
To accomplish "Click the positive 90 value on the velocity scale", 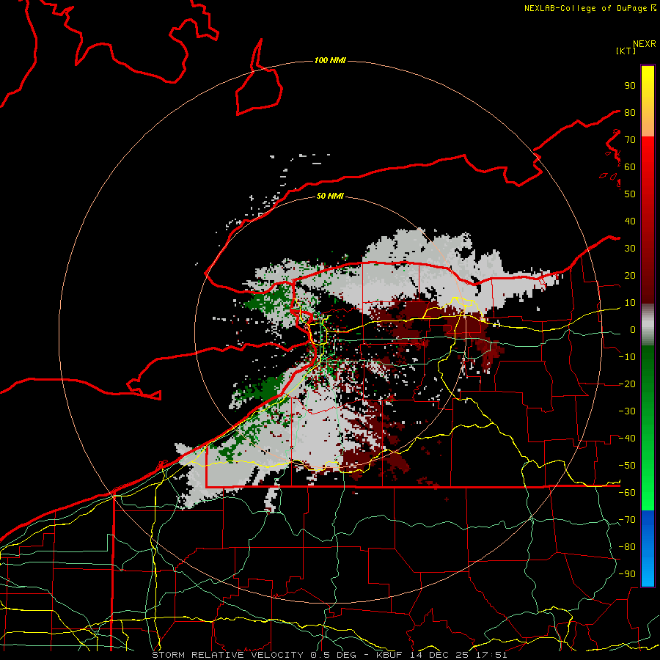I will click(x=630, y=86).
